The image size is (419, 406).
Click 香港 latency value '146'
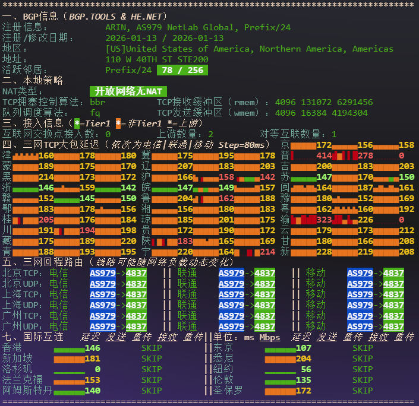point(92,348)
